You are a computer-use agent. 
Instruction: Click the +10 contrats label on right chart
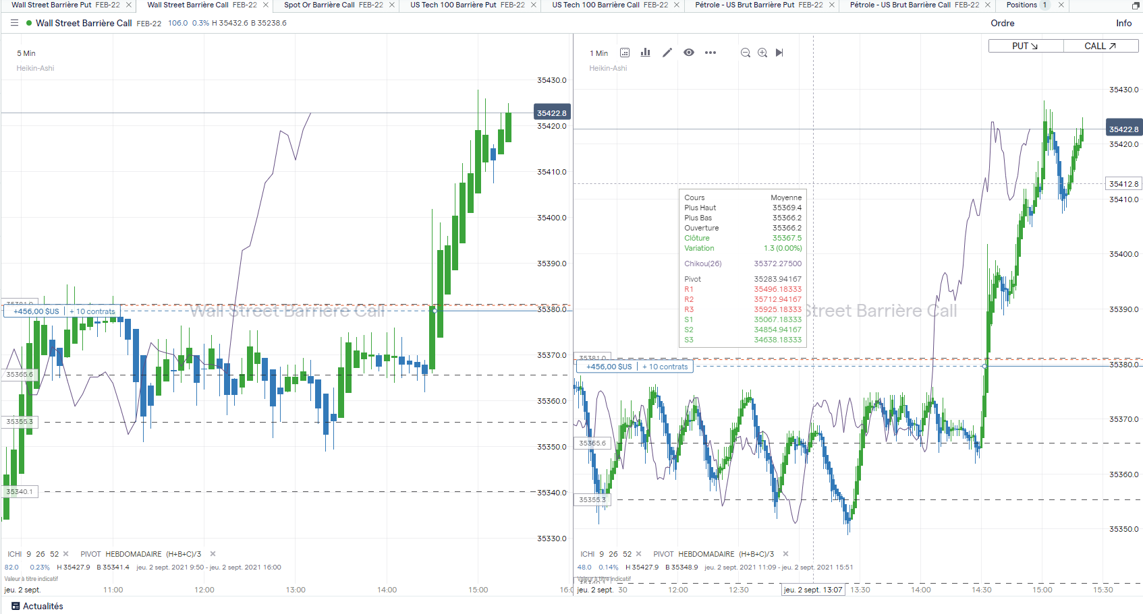point(665,367)
